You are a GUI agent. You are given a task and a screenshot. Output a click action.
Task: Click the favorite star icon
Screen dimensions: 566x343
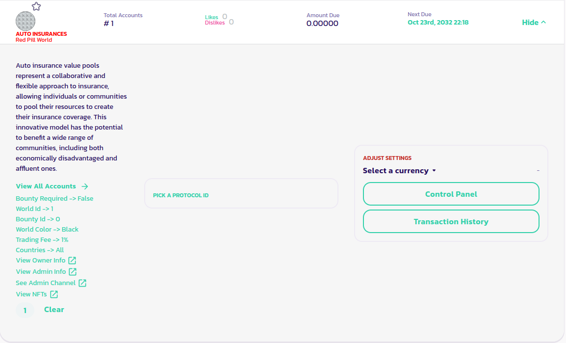(36, 6)
